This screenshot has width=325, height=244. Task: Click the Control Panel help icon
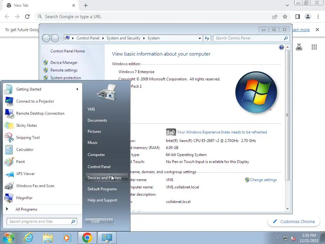281,48
